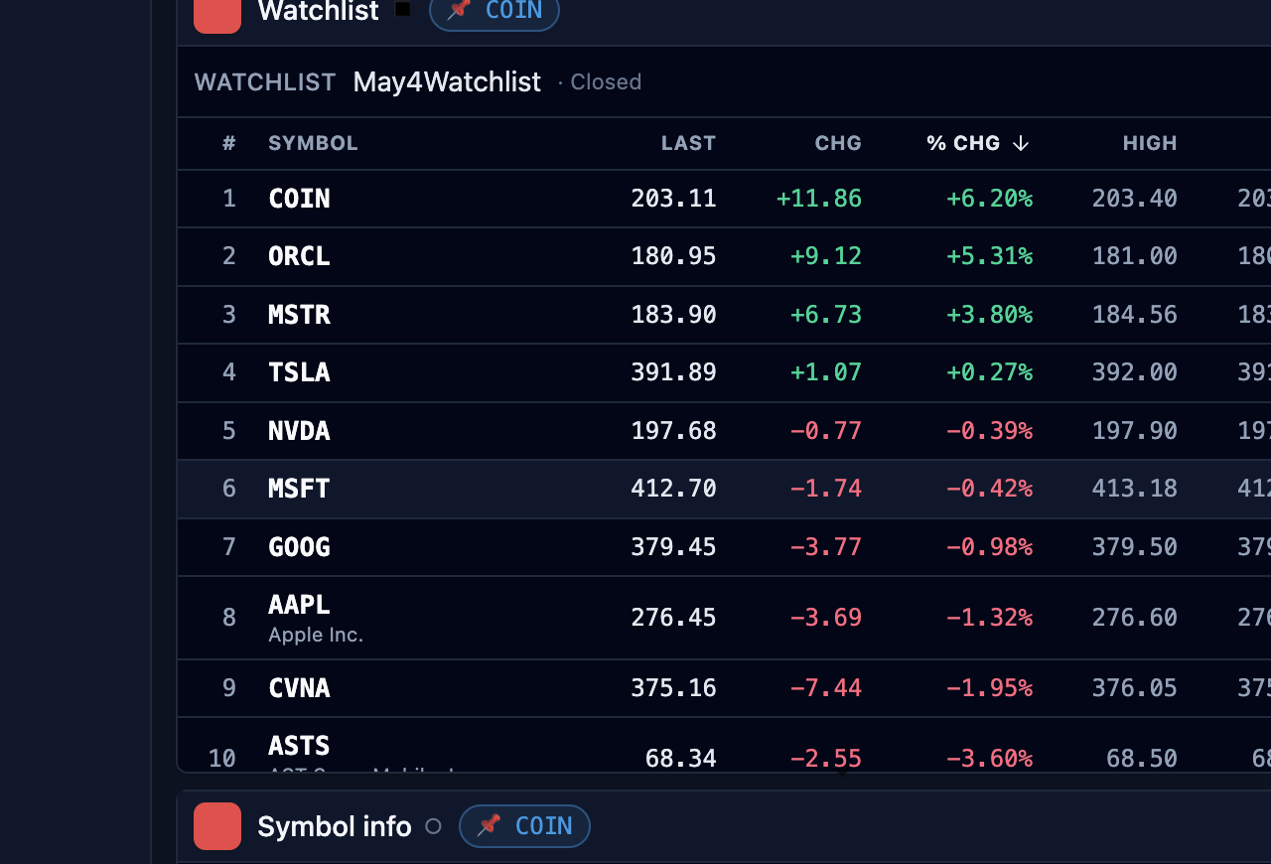Screen dimensions: 1271x864
Task: Open the May4Watchlist name selector
Action: click(x=447, y=81)
